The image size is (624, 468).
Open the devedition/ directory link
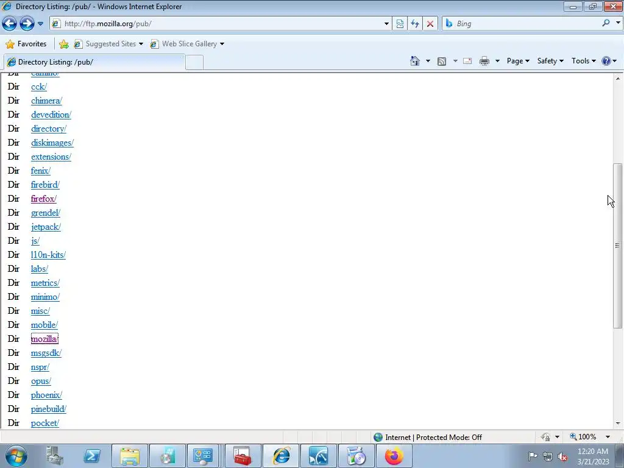click(x=51, y=115)
